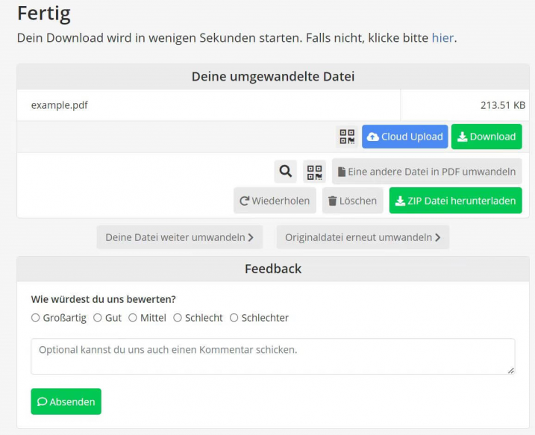Select the Gut rating
Screen dimensions: 535x435
point(98,318)
